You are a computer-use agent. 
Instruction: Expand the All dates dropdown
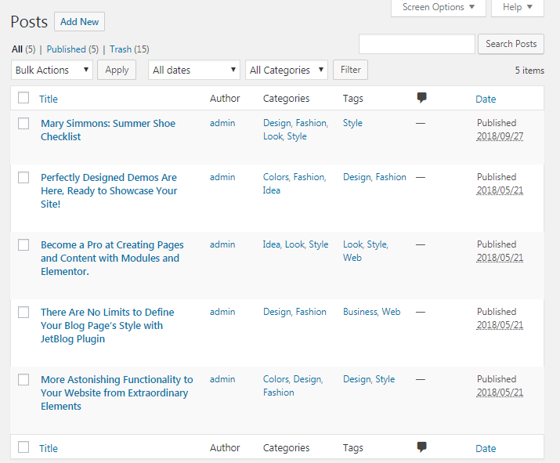click(194, 70)
